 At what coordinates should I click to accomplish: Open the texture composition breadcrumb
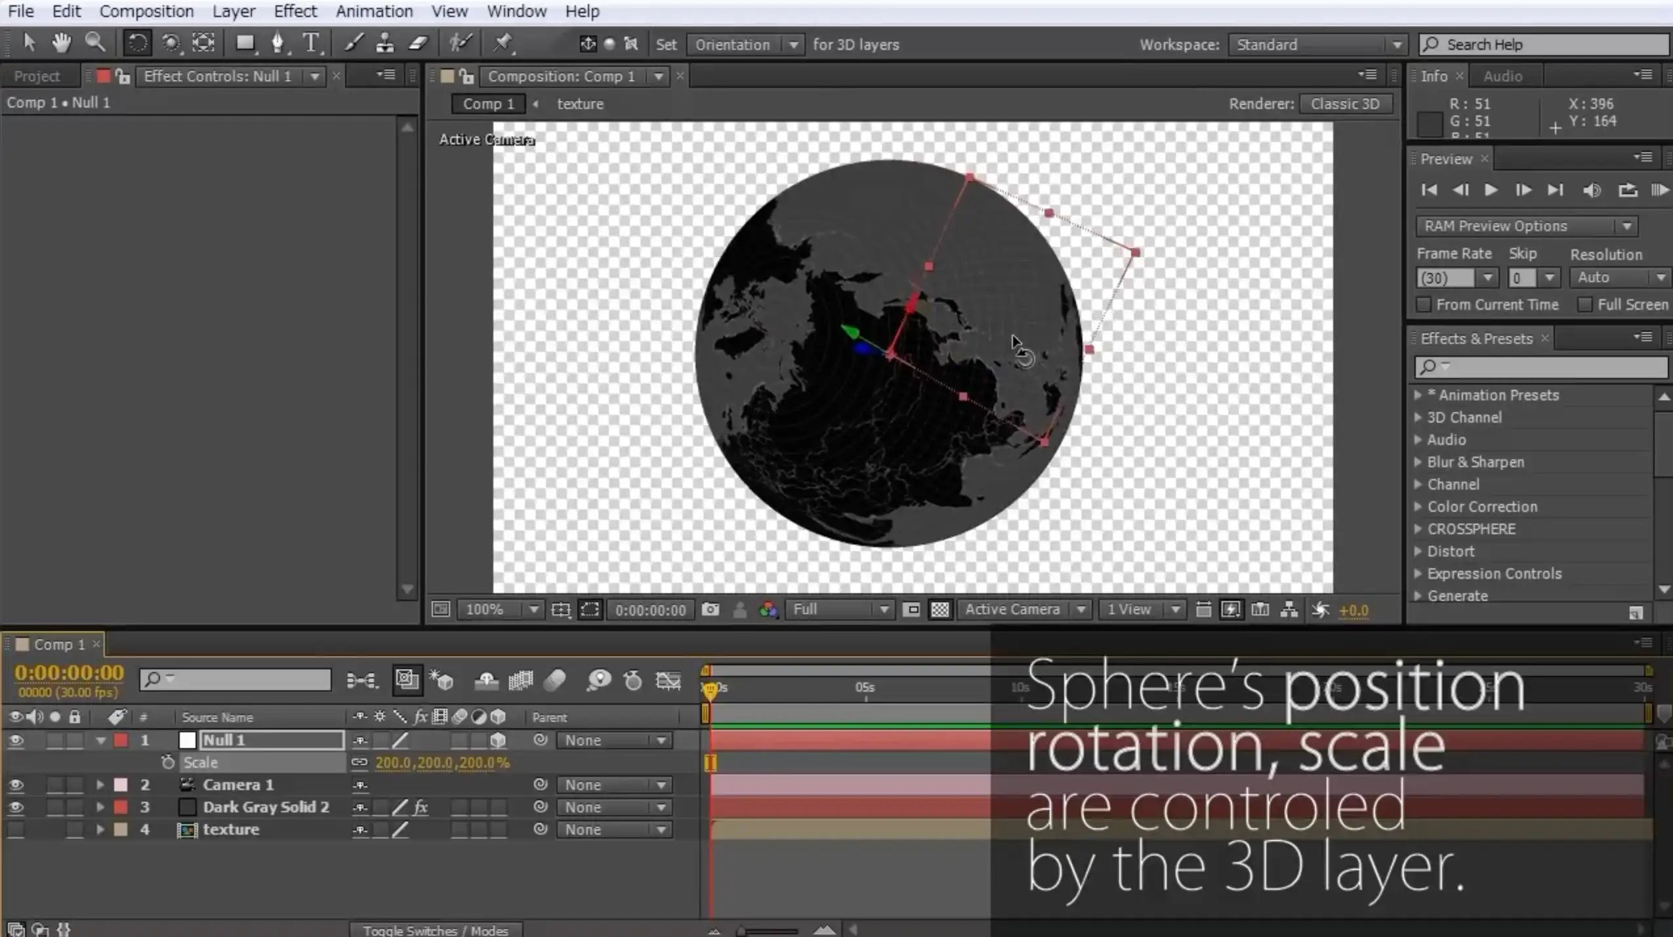[580, 104]
